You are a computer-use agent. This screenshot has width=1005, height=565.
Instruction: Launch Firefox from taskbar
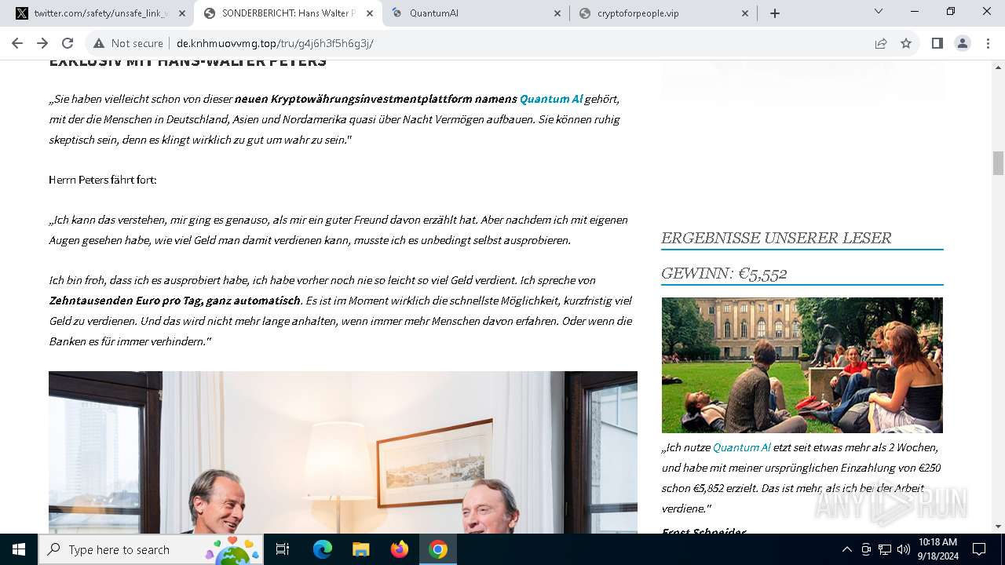click(400, 549)
